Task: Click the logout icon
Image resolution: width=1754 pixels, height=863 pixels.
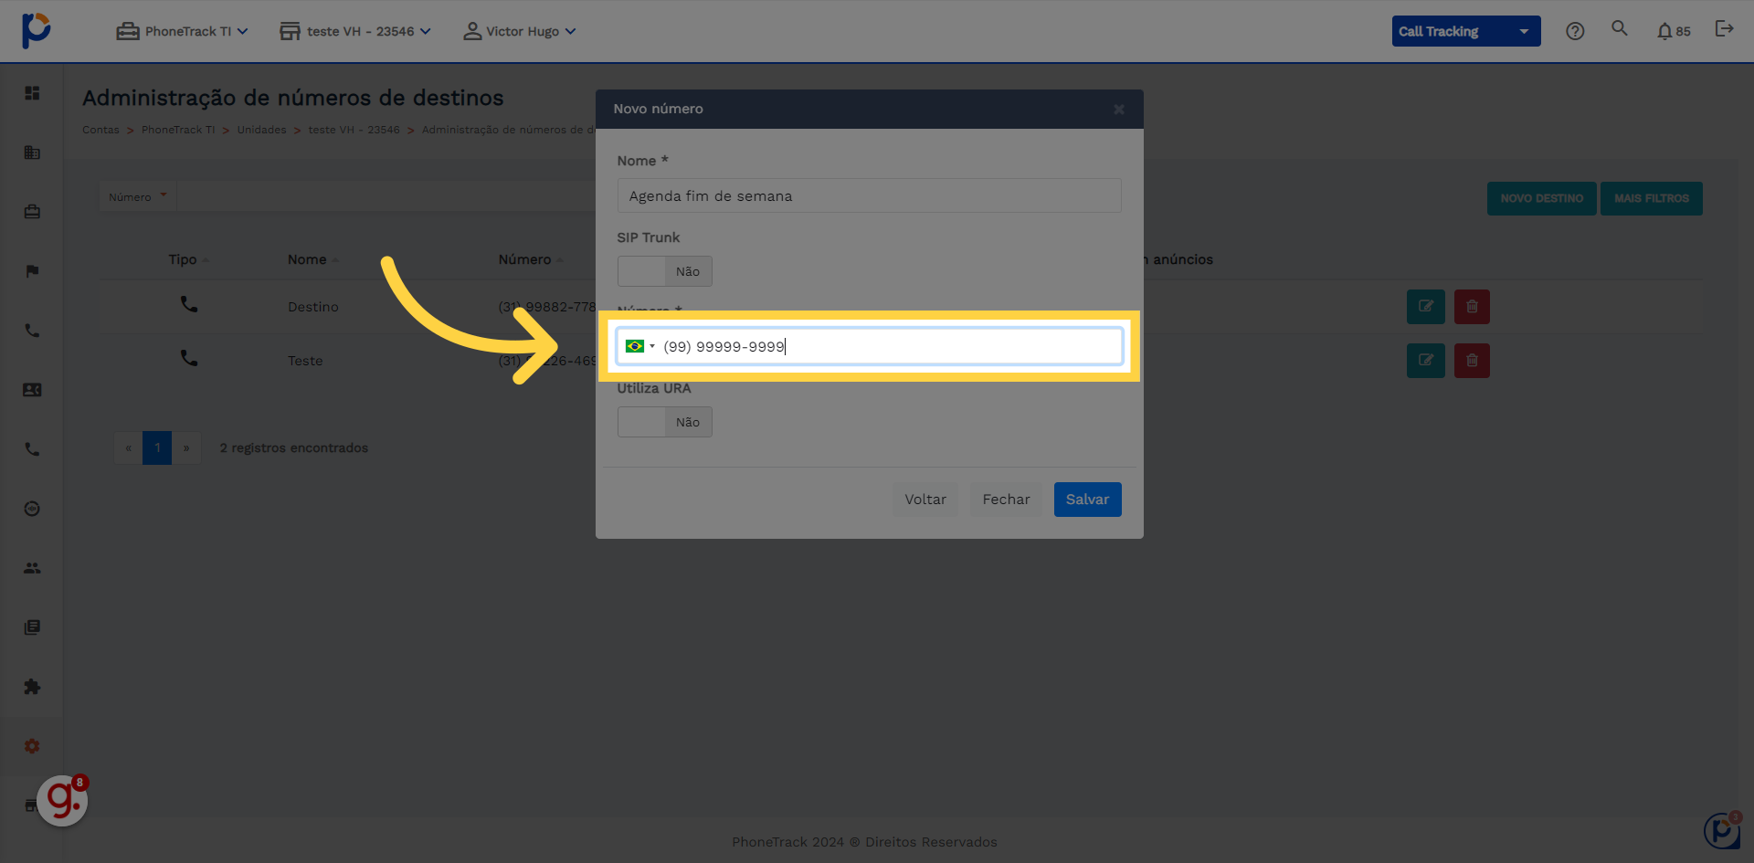Action: point(1724,28)
